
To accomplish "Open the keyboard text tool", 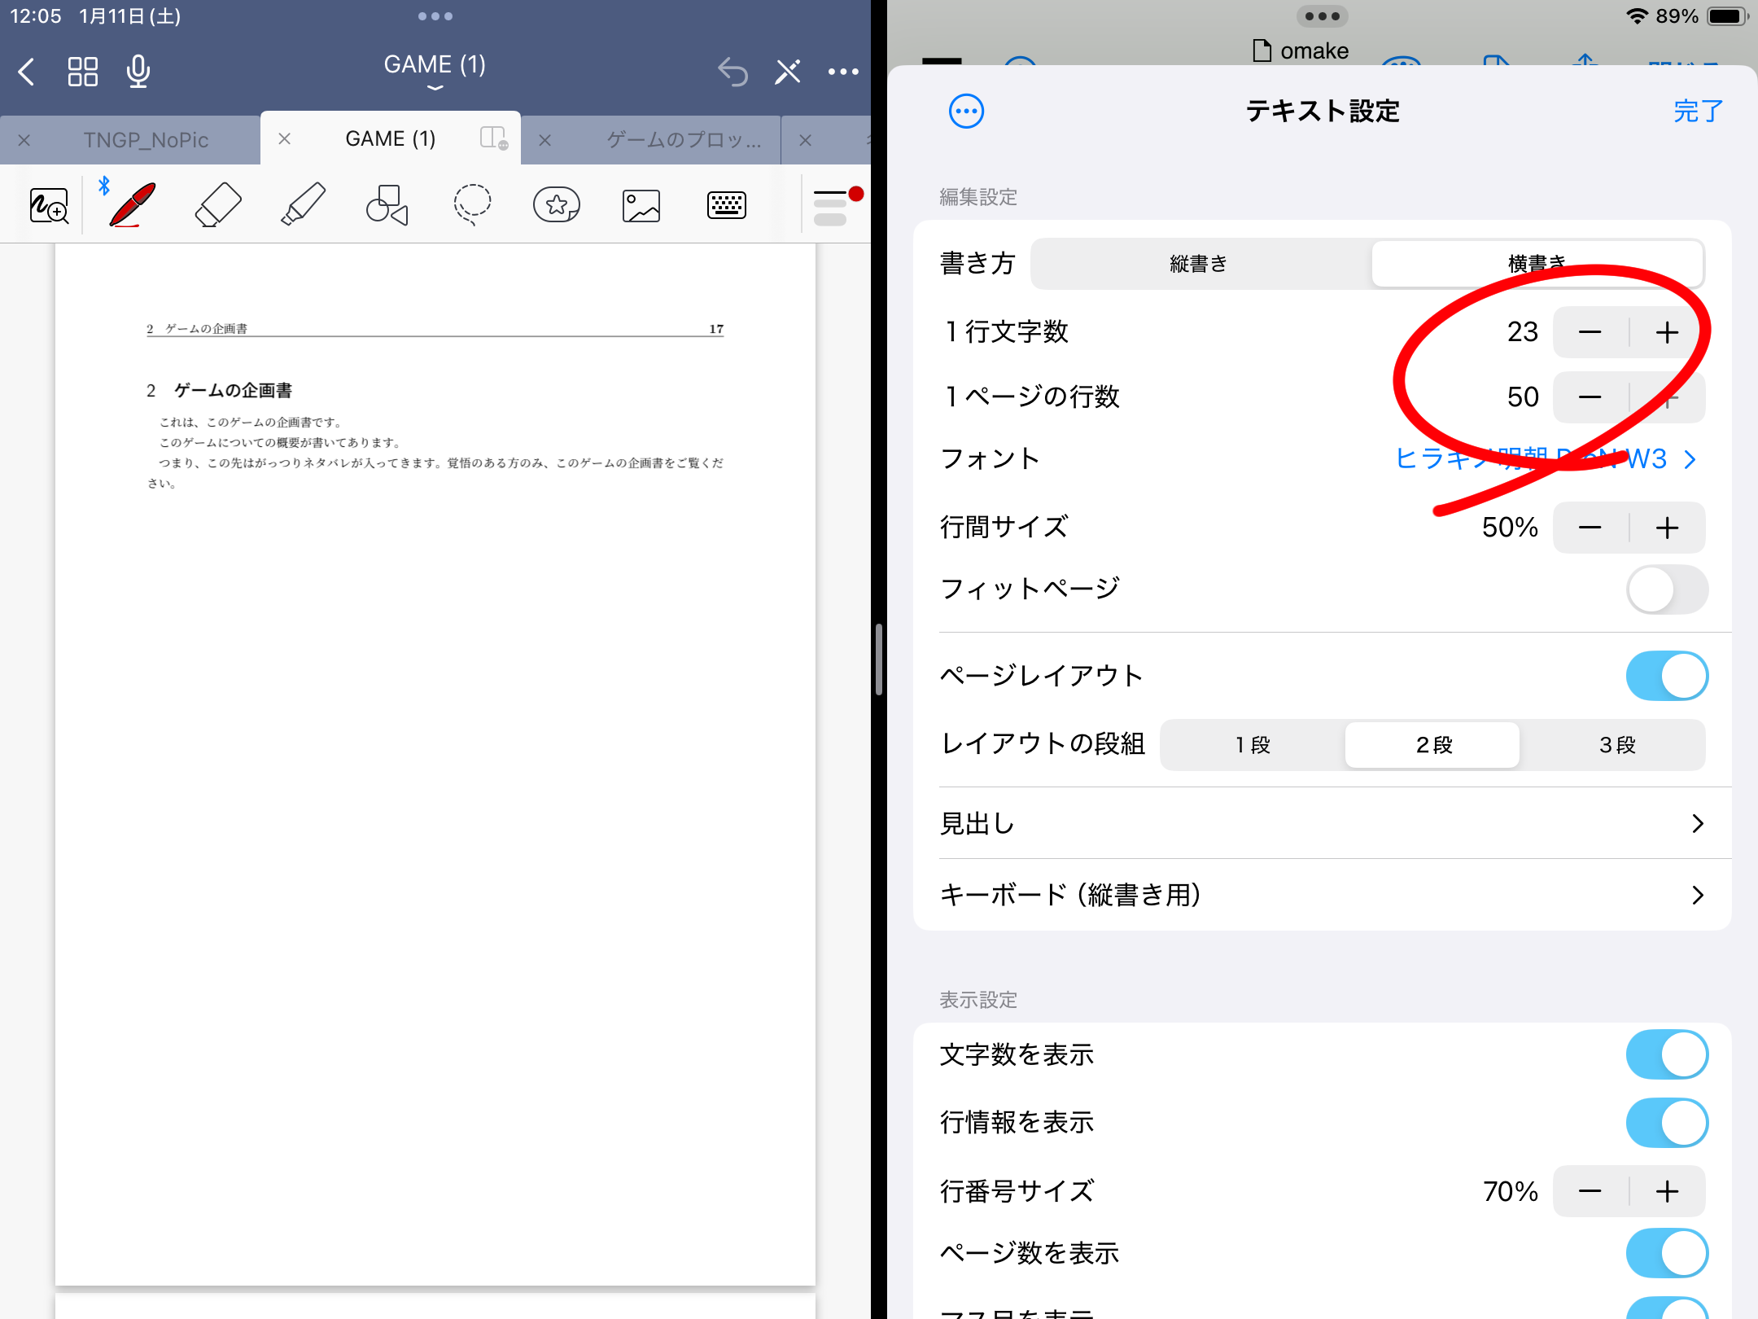I will coord(727,205).
